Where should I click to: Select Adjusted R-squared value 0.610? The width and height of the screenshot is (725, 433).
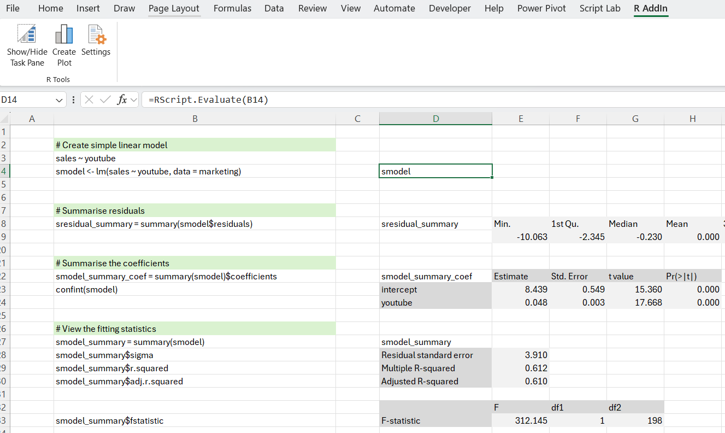[521, 381]
